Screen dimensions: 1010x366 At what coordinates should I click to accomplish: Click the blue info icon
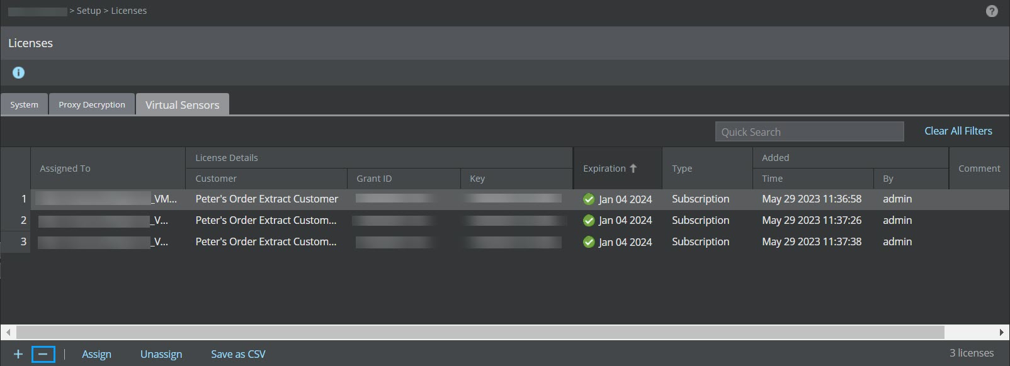pyautogui.click(x=19, y=73)
